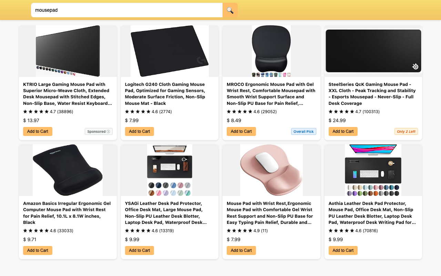Click the Sponsored info icon badge
This screenshot has width=441, height=276.
pyautogui.click(x=99, y=131)
